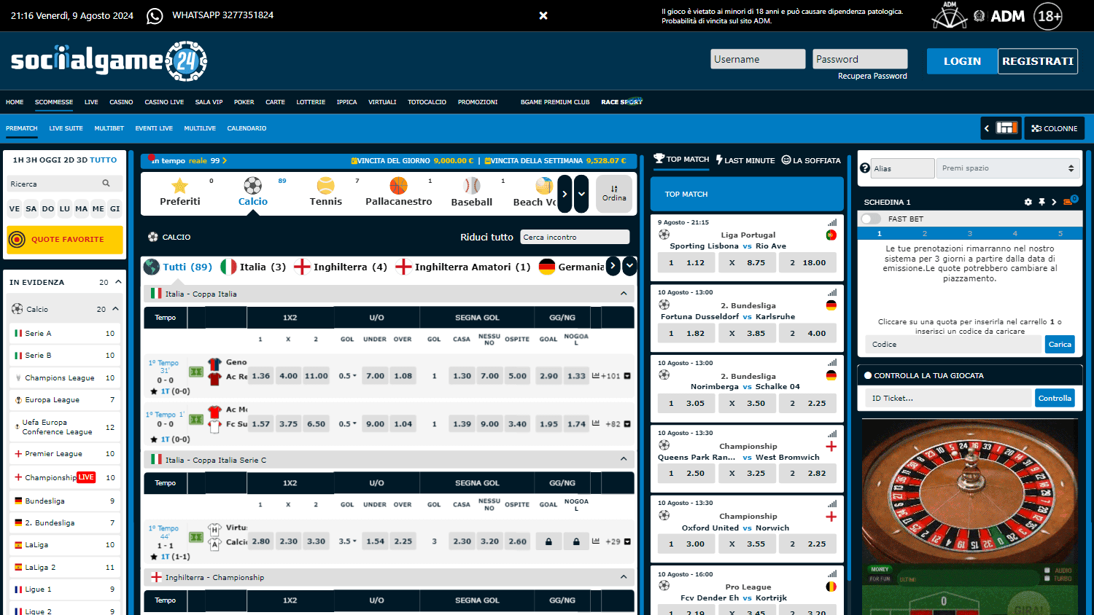Open the 0.5 U/O dropdown for Genoa match
The image size is (1094, 615).
pos(348,376)
